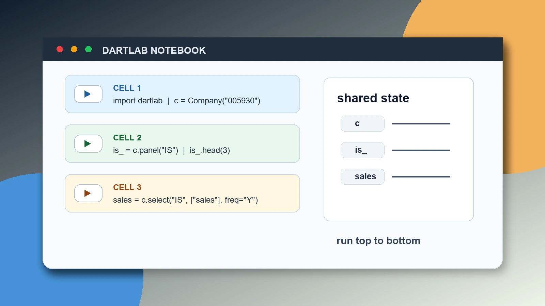Screen dimensions: 545x306
Task: Click the red window dot
Action: pyautogui.click(x=60, y=49)
